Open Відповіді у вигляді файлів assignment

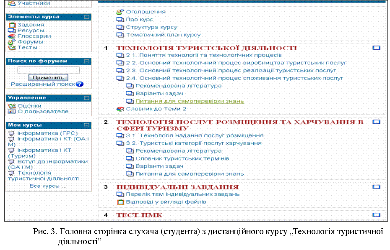click(x=166, y=202)
